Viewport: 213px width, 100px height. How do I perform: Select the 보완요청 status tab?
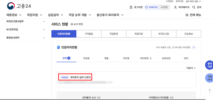[166, 58]
